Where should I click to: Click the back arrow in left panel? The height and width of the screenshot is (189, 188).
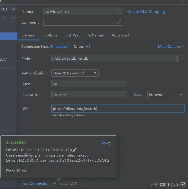point(5,18)
